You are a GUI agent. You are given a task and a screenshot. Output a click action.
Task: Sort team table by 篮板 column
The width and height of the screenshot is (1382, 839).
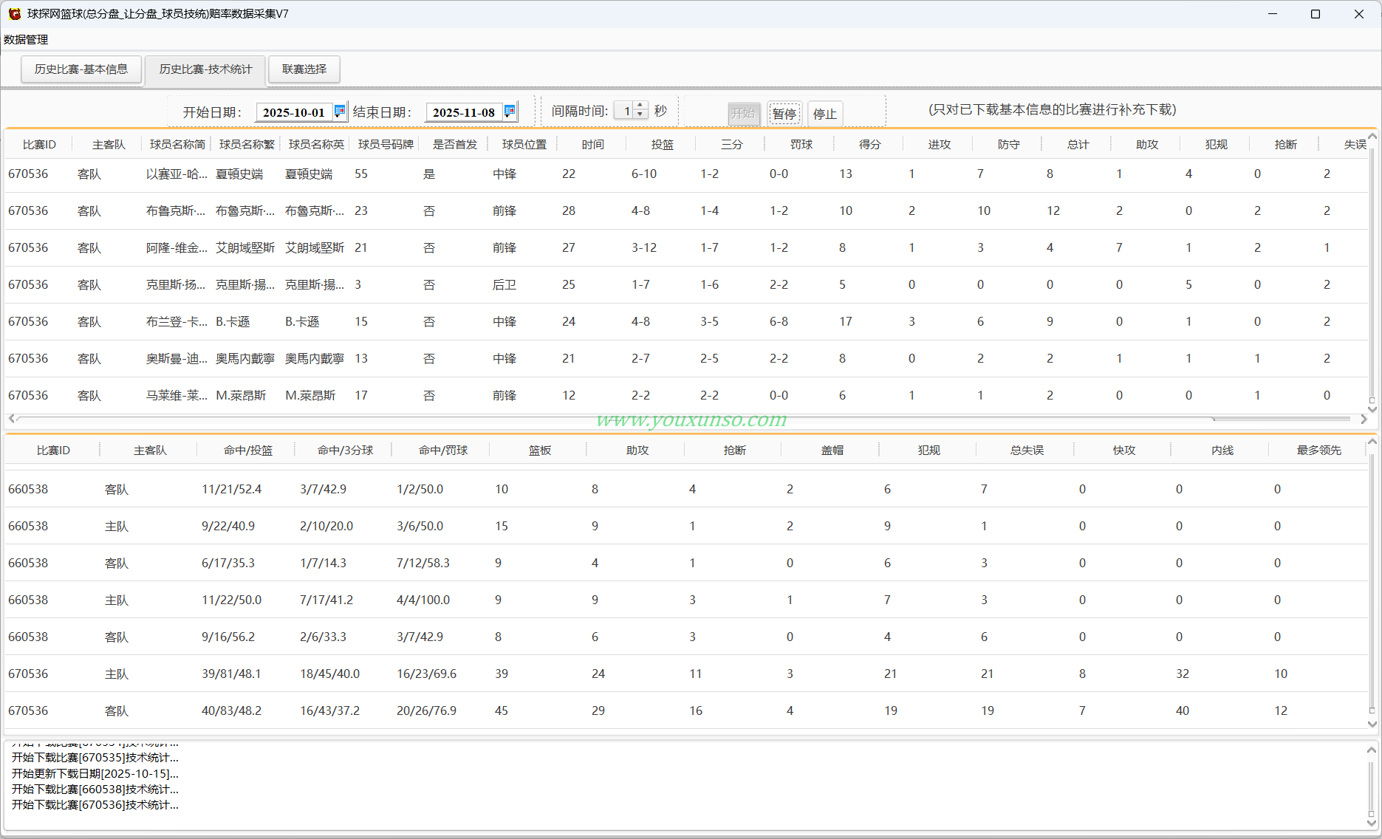click(x=540, y=451)
